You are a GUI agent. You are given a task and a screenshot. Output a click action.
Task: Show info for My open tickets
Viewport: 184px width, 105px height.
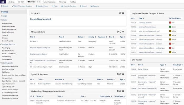(x=117, y=32)
